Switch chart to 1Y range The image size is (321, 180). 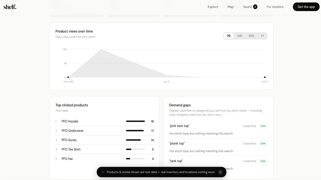click(262, 36)
